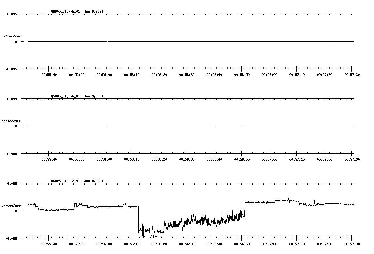This screenshot has width=374, height=254.
Task: Click 00:56:10 time label under HNE plot
Action: point(132,75)
